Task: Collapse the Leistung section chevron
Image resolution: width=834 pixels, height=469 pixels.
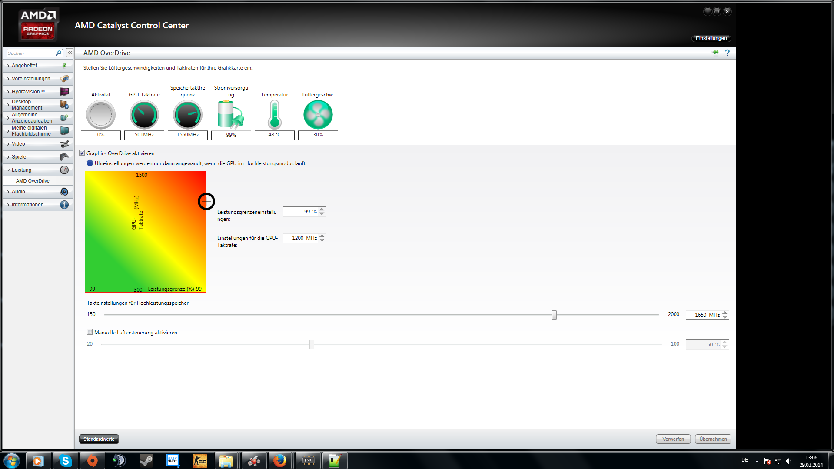Action: point(8,170)
